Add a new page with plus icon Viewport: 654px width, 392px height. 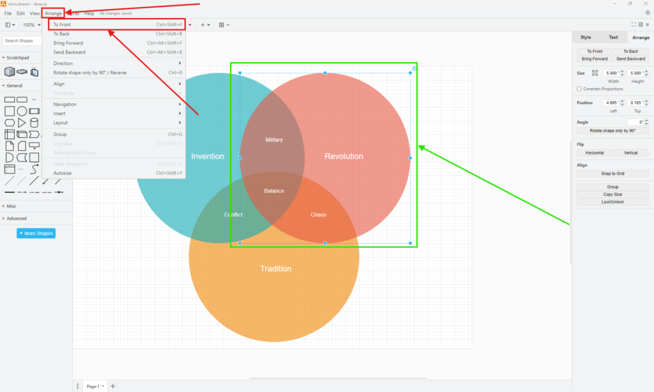pos(112,386)
